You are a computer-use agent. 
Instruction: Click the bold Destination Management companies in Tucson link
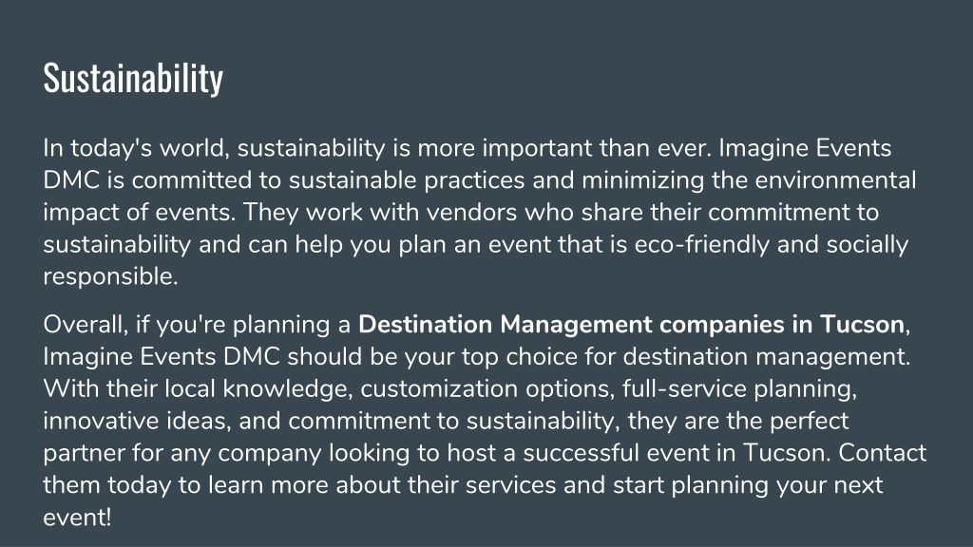[x=631, y=325]
